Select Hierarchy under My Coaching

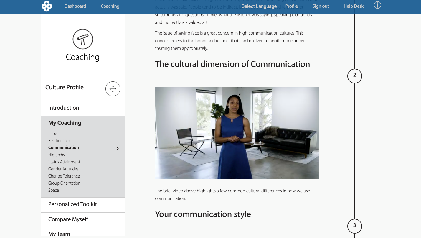pos(57,155)
